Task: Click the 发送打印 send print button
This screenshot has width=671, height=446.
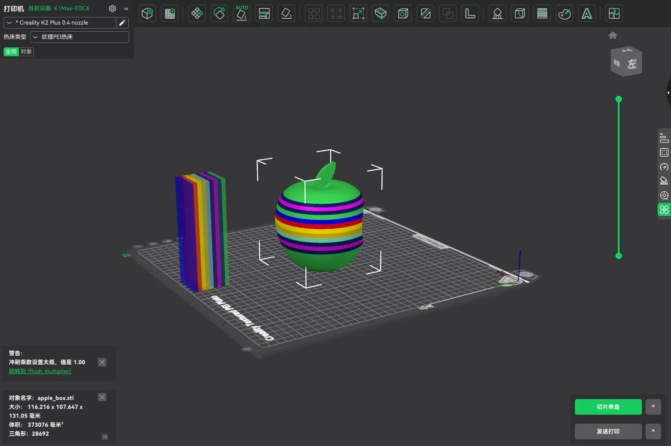Action: [x=608, y=431]
